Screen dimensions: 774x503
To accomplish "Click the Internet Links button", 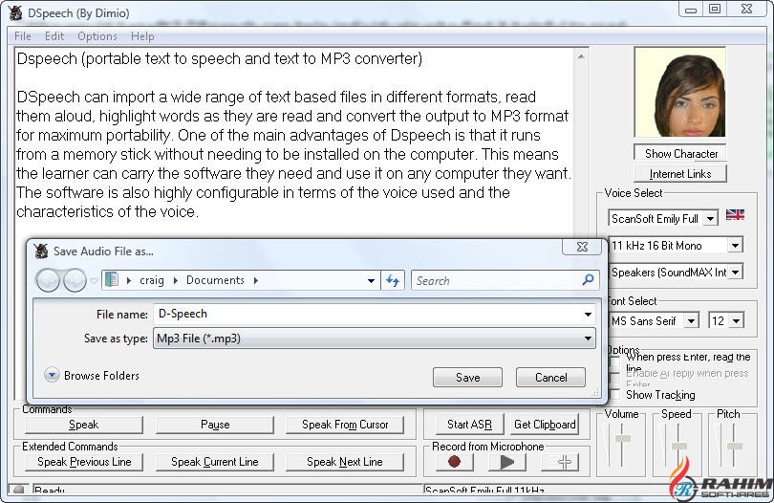I will tap(680, 174).
